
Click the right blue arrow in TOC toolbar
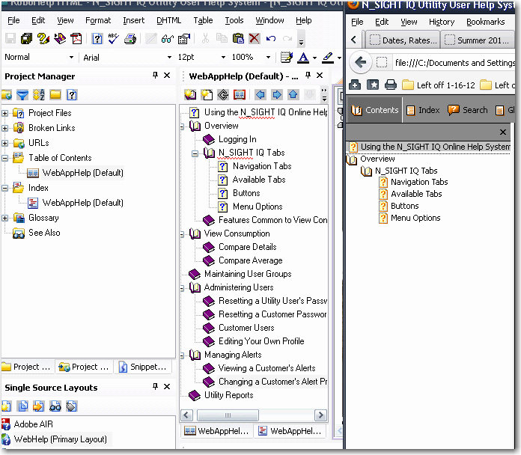(276, 95)
